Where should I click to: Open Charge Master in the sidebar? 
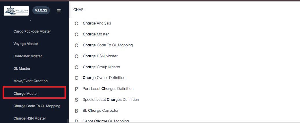[26, 94]
